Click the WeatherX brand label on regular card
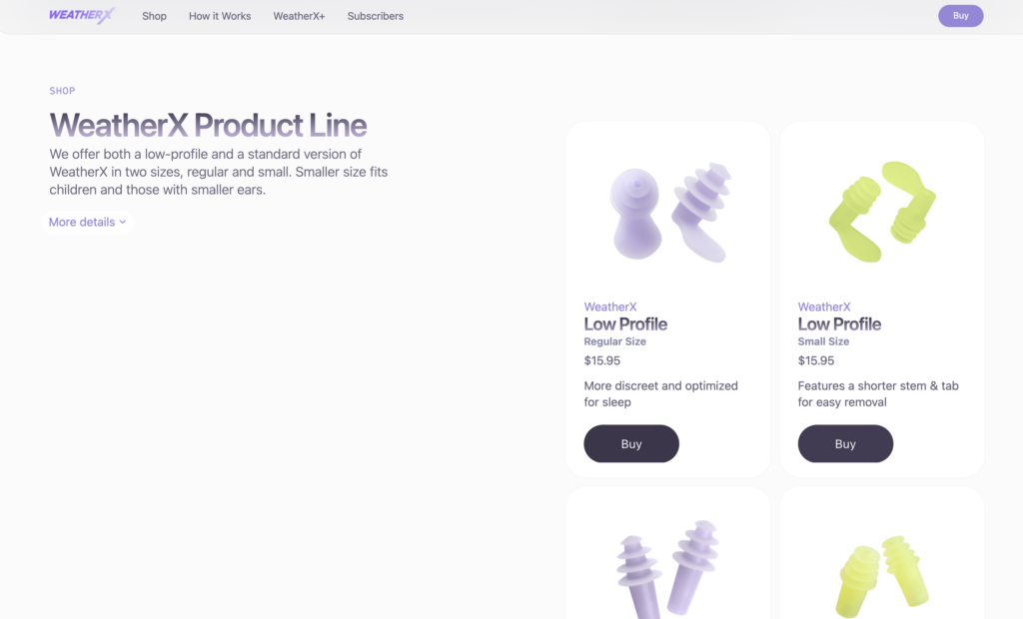The height and width of the screenshot is (619, 1023). pyautogui.click(x=610, y=308)
